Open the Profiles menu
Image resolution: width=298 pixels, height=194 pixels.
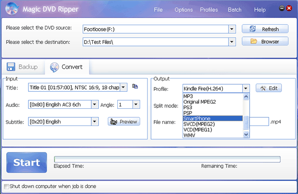click(x=209, y=9)
